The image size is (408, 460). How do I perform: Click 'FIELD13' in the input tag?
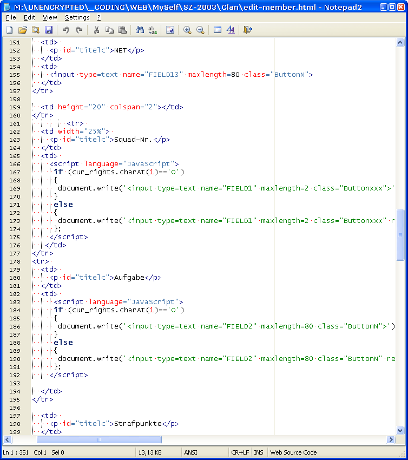pyautogui.click(x=163, y=75)
